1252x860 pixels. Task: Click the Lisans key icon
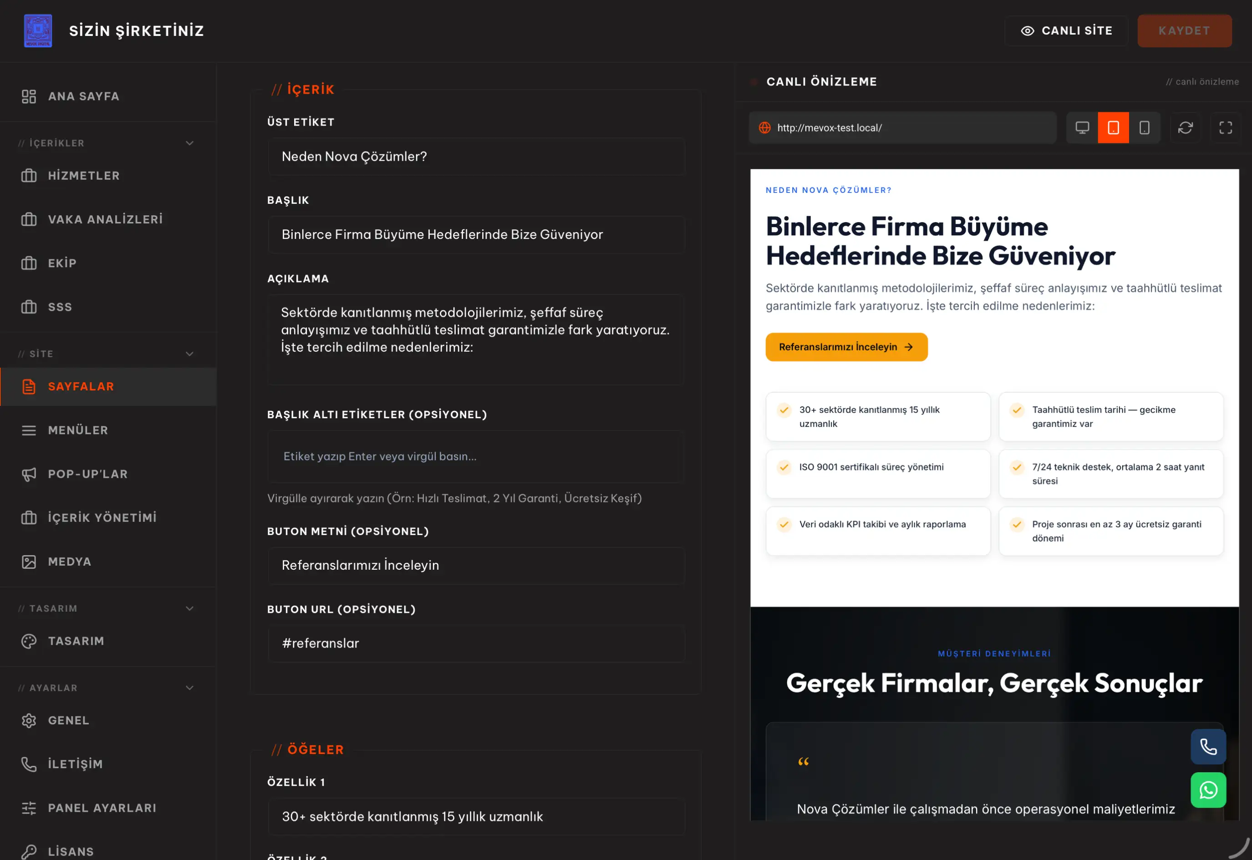(x=29, y=851)
